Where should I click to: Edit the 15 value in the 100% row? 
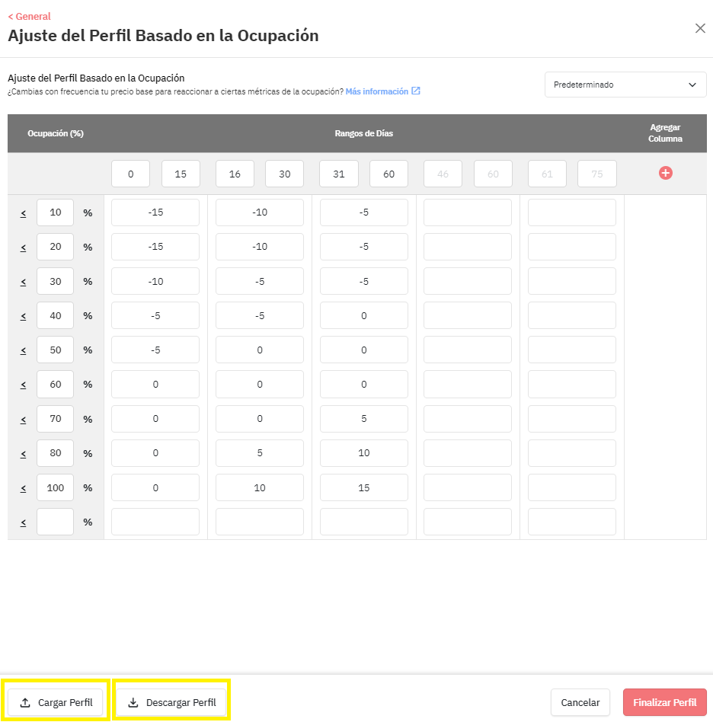pos(364,487)
